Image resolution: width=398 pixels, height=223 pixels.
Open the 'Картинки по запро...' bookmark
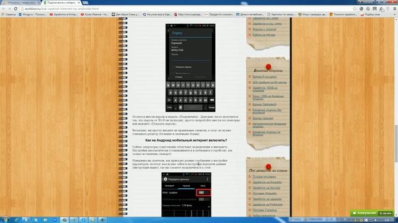click(281, 14)
